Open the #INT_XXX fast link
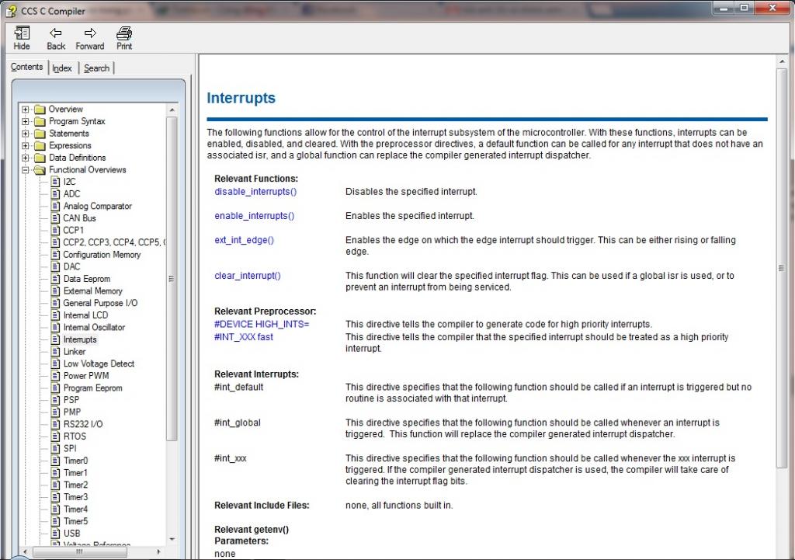The image size is (795, 560). tap(244, 337)
